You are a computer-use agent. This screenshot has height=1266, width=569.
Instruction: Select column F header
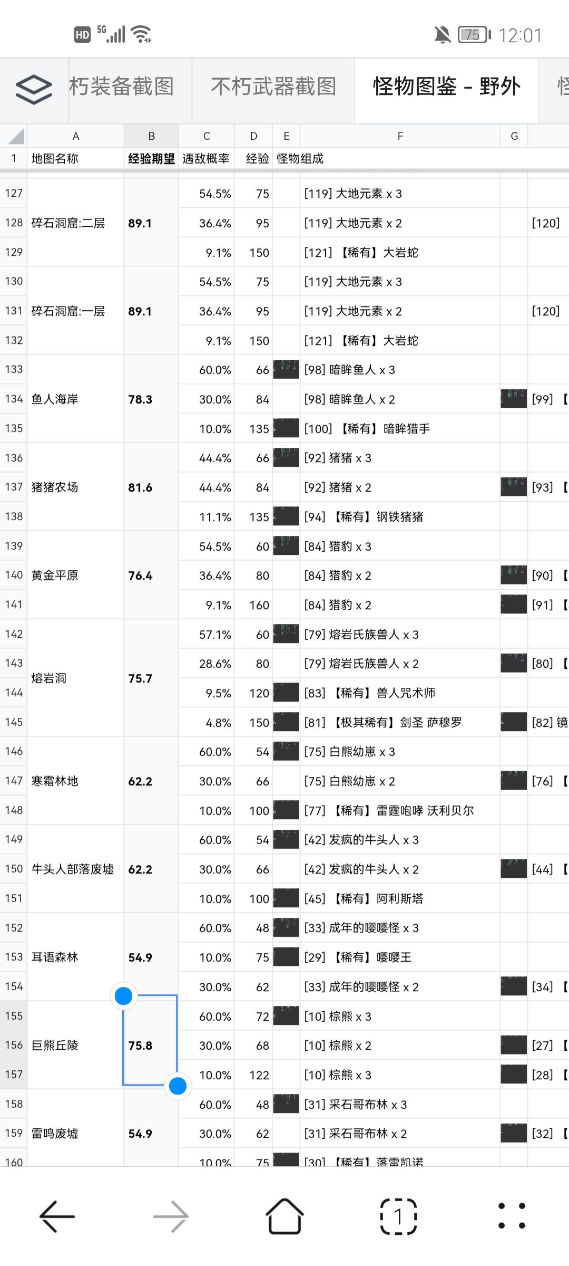[400, 136]
